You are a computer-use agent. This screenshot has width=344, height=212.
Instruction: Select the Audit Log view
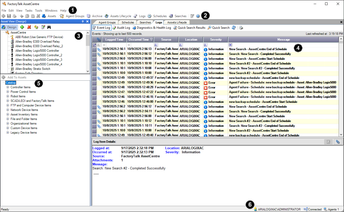121,28
